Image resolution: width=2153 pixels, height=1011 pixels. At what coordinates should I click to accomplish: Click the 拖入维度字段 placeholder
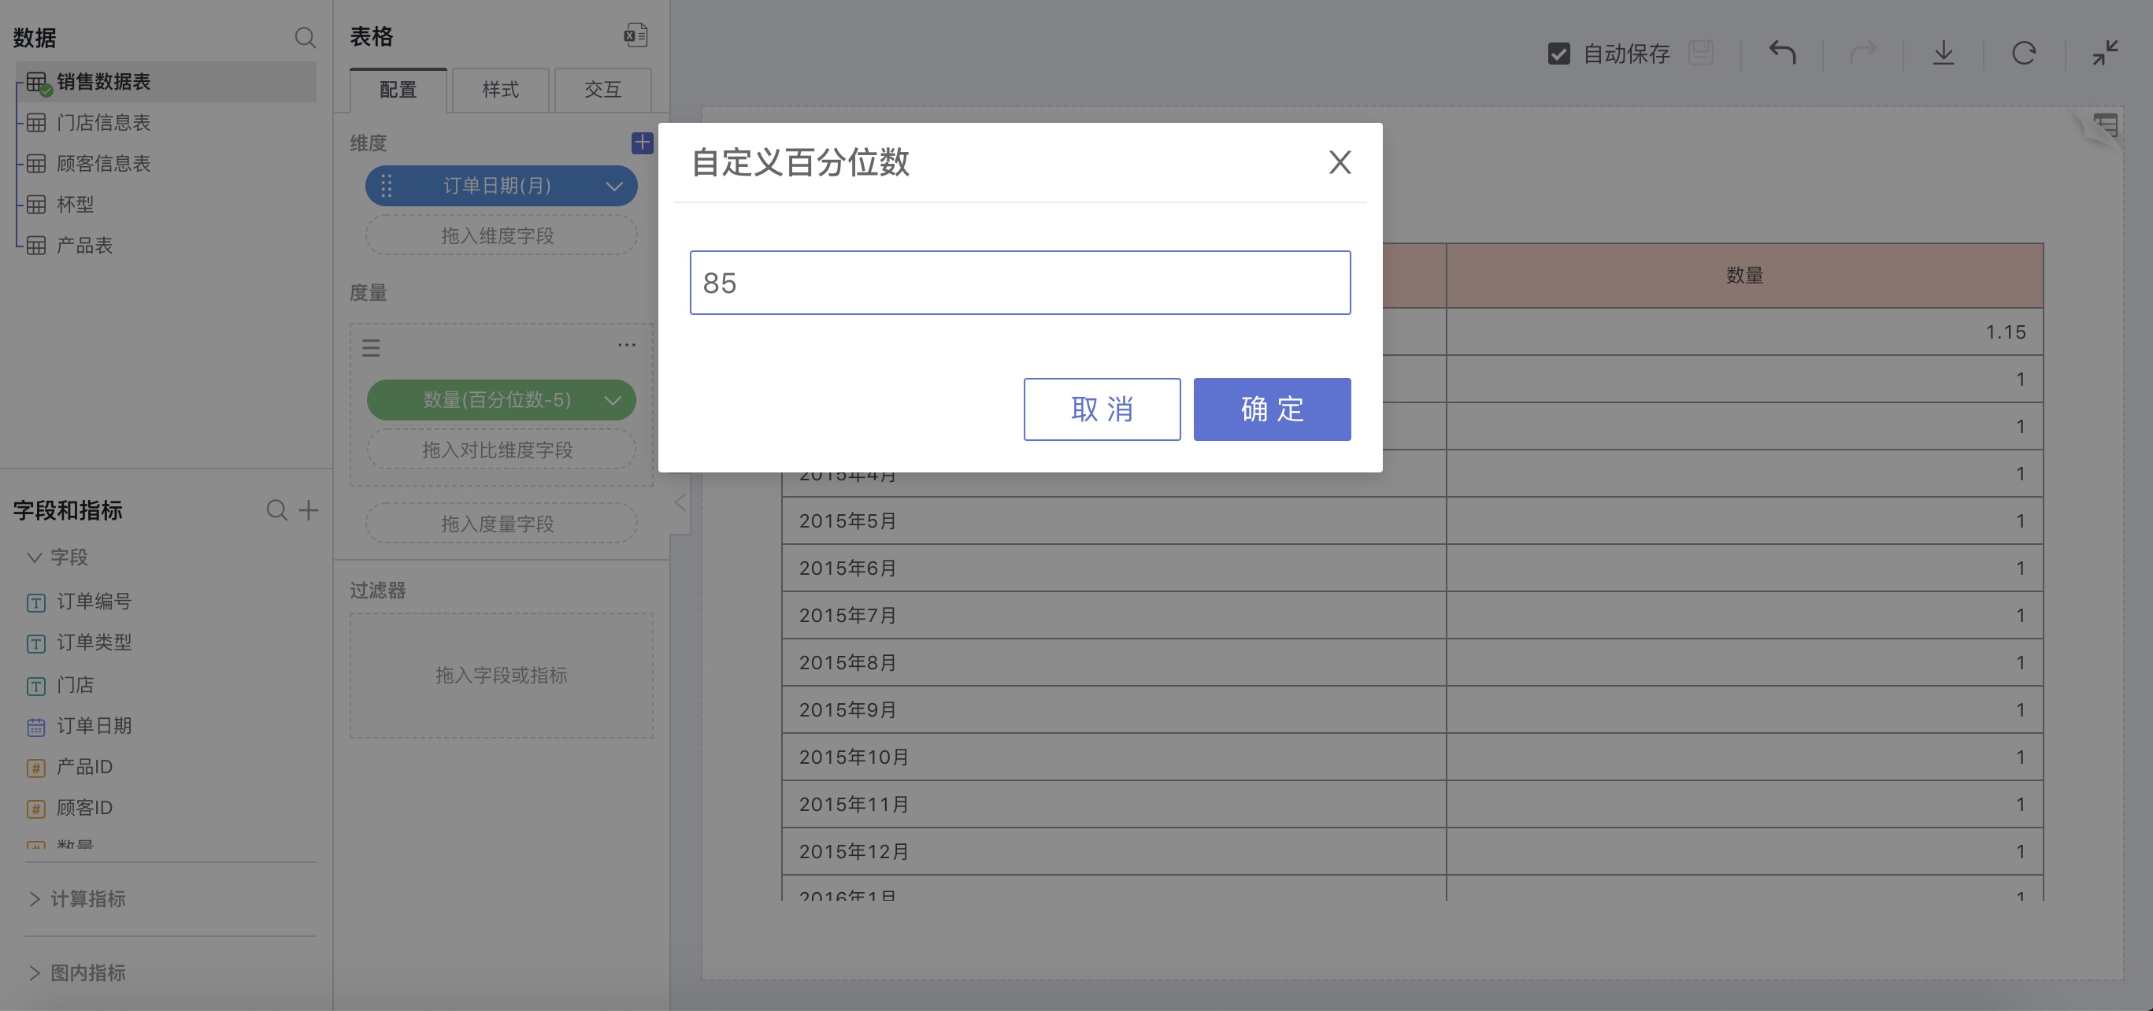tap(502, 235)
